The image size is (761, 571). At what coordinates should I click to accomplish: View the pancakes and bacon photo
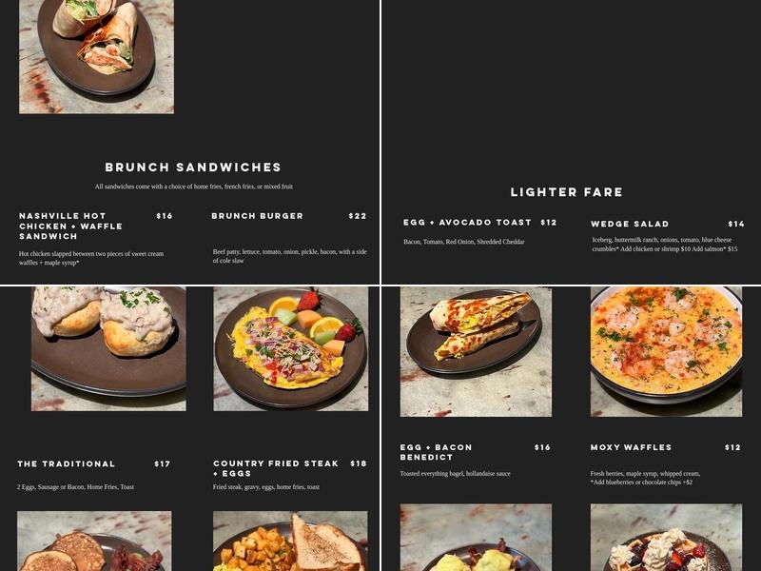(x=94, y=541)
